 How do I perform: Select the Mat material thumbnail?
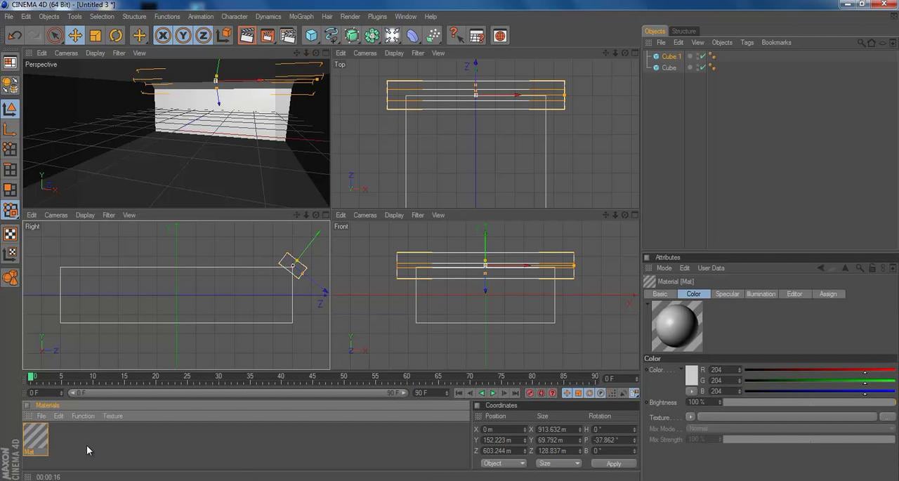pyautogui.click(x=36, y=438)
